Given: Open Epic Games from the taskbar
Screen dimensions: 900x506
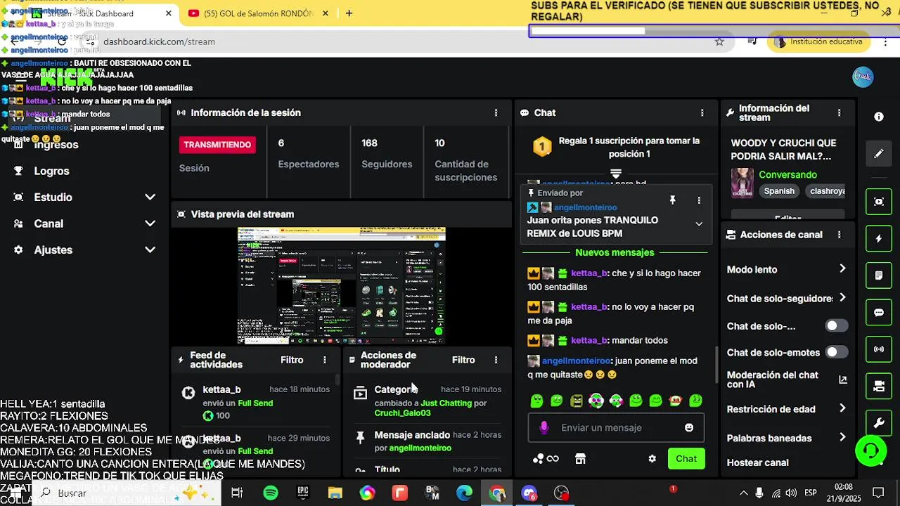Looking at the screenshot, I should pyautogui.click(x=303, y=493).
